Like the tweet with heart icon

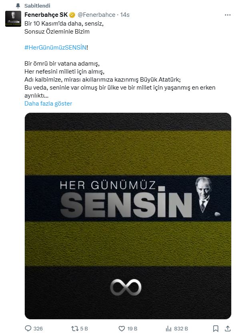tap(122, 328)
